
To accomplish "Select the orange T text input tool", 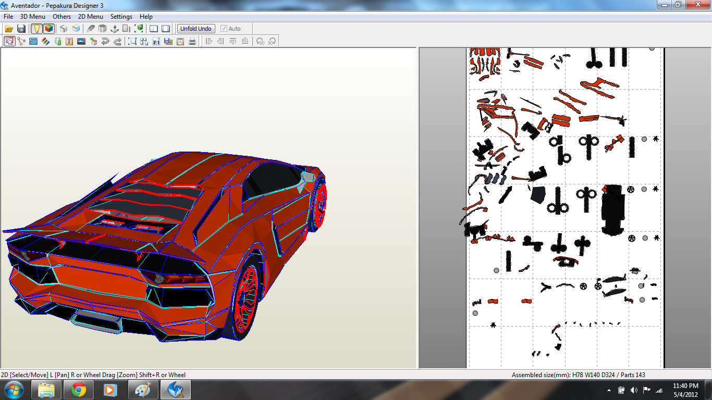I will tap(69, 41).
